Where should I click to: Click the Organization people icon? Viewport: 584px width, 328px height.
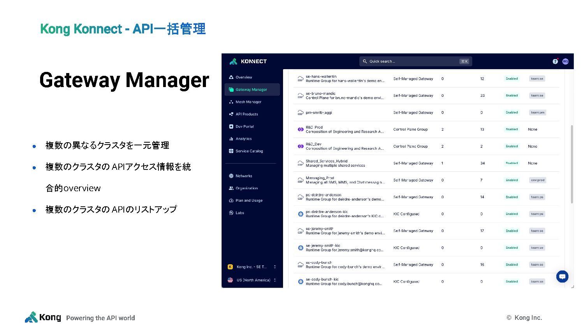coord(231,188)
